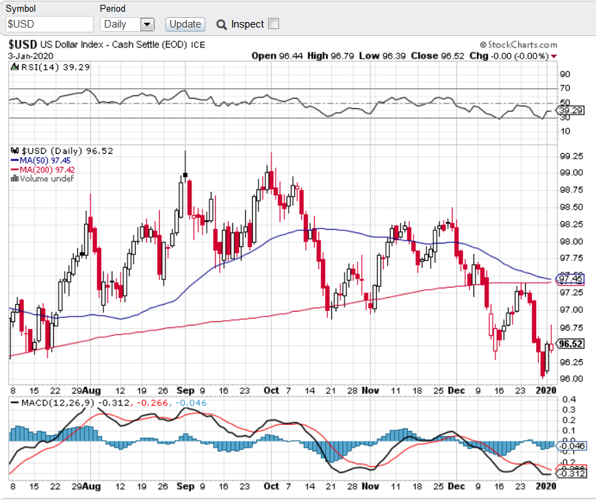Click the MACD histogram -0.046 value tag
596x500 pixels.
pos(573,446)
